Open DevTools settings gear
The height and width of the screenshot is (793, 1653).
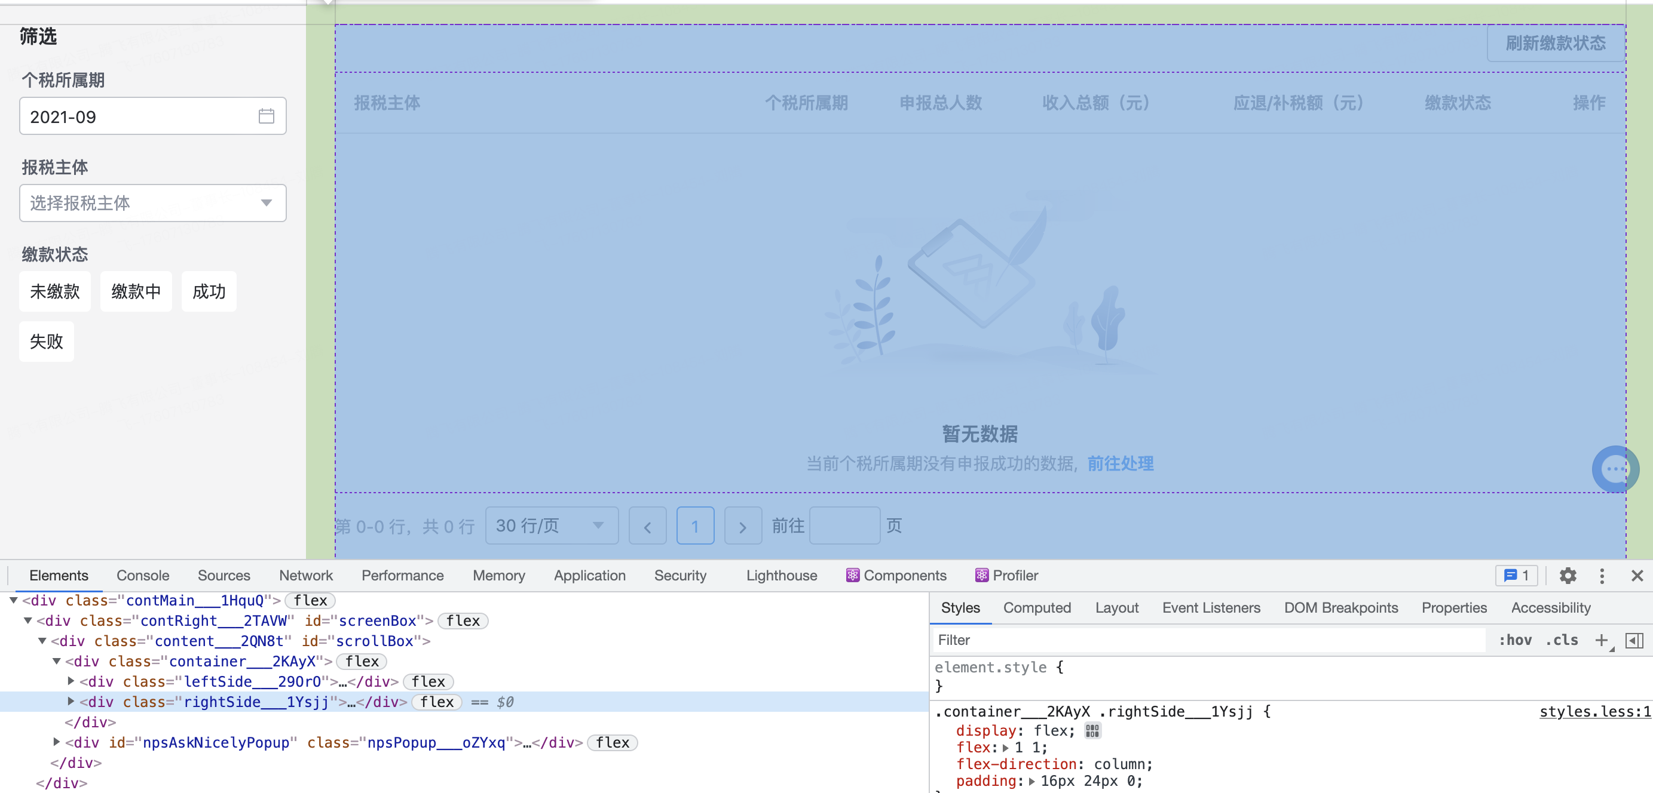click(x=1568, y=575)
